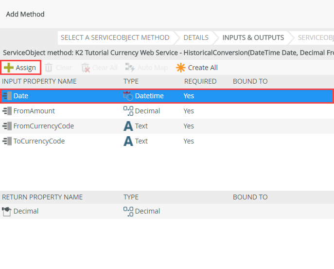Select the FromAmount input property row

[34, 111]
